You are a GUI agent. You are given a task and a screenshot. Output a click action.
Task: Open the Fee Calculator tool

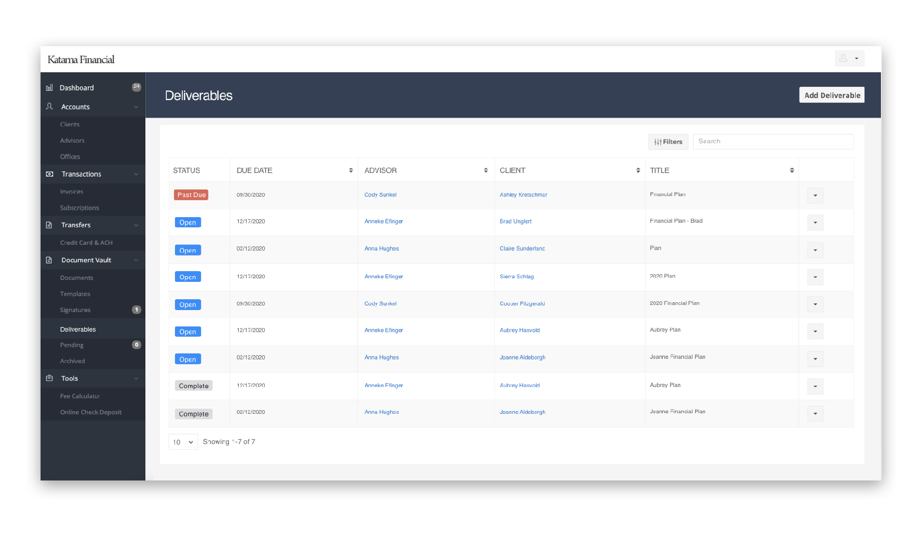click(x=80, y=396)
